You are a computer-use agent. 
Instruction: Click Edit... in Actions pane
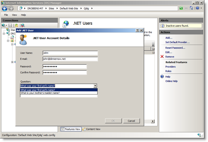169,52
